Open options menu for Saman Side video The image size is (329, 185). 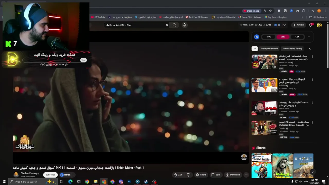pyautogui.click(x=312, y=103)
